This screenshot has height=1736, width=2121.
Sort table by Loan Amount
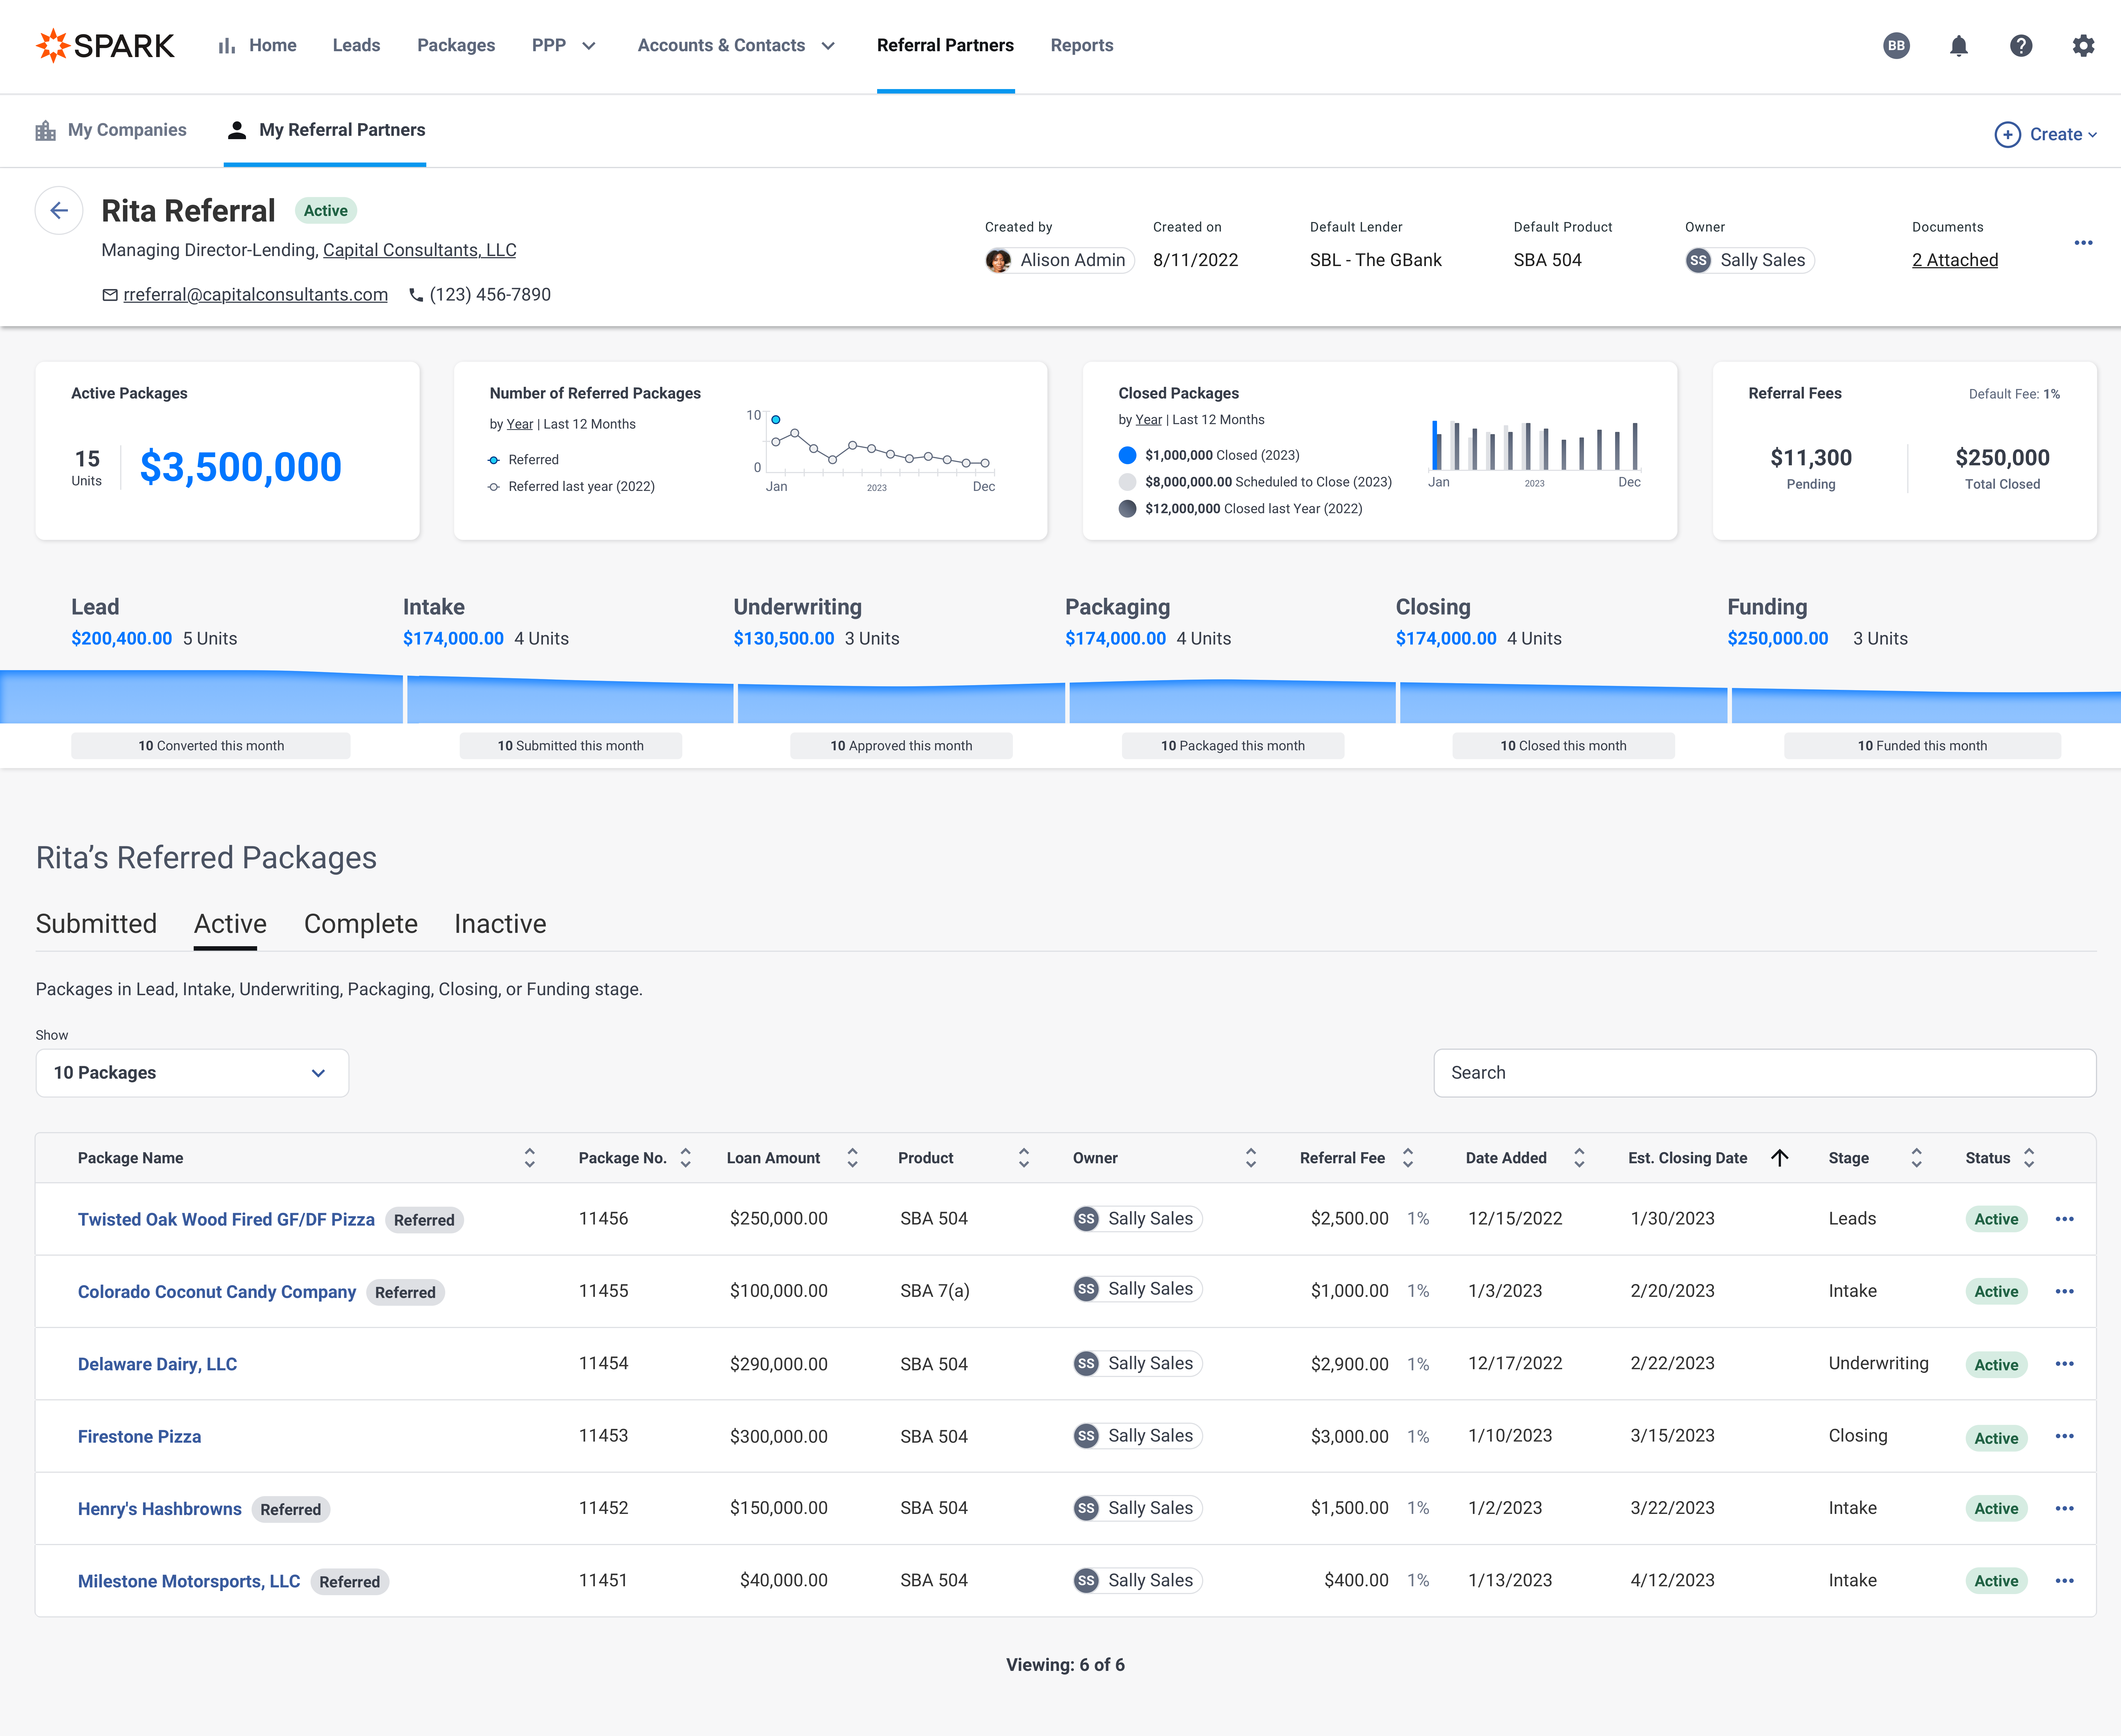tap(852, 1158)
